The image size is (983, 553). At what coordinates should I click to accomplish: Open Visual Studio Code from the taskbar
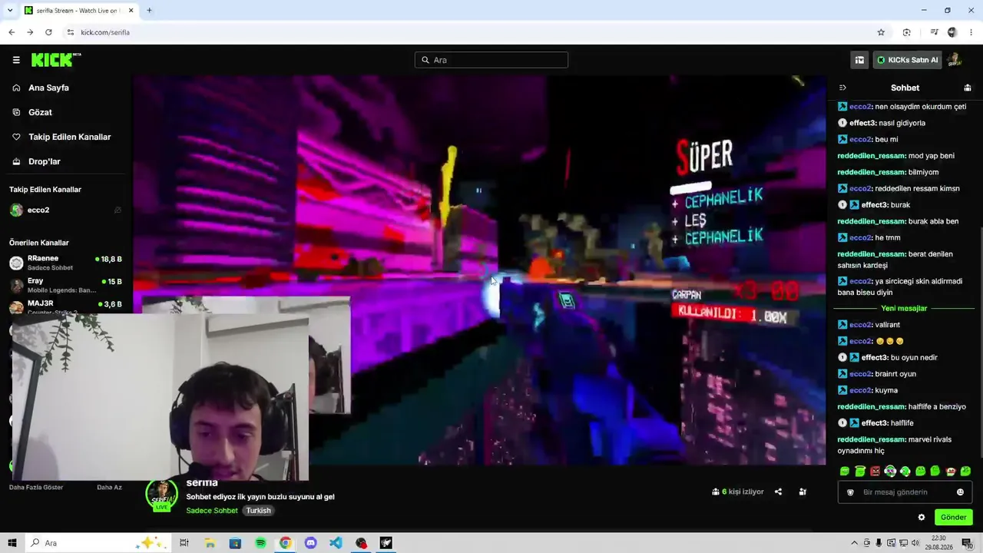point(336,543)
